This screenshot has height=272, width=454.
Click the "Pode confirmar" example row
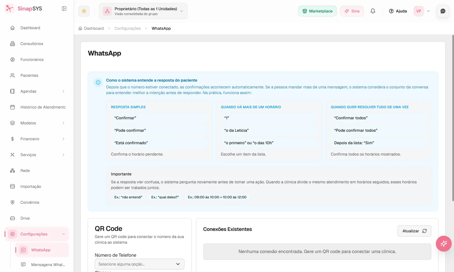click(x=159, y=130)
